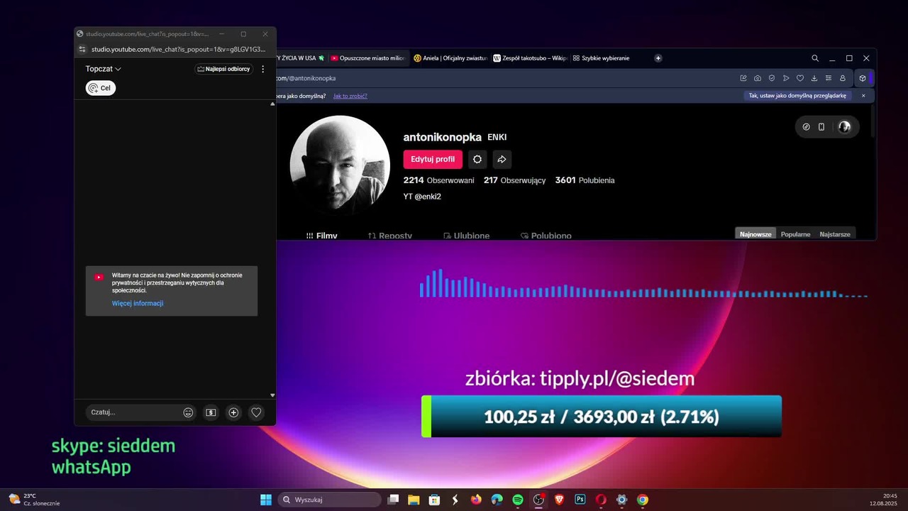The height and width of the screenshot is (511, 908).
Task: Open the Więcej informacji link
Action: pyautogui.click(x=138, y=303)
